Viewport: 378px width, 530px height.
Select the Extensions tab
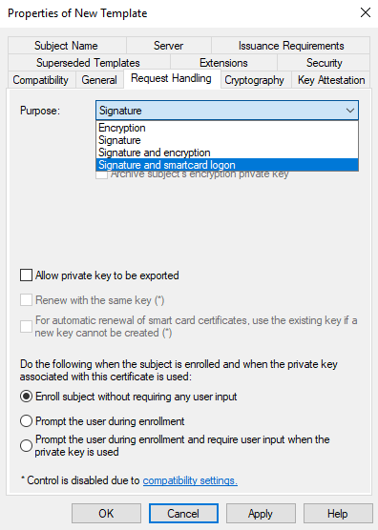click(x=223, y=63)
